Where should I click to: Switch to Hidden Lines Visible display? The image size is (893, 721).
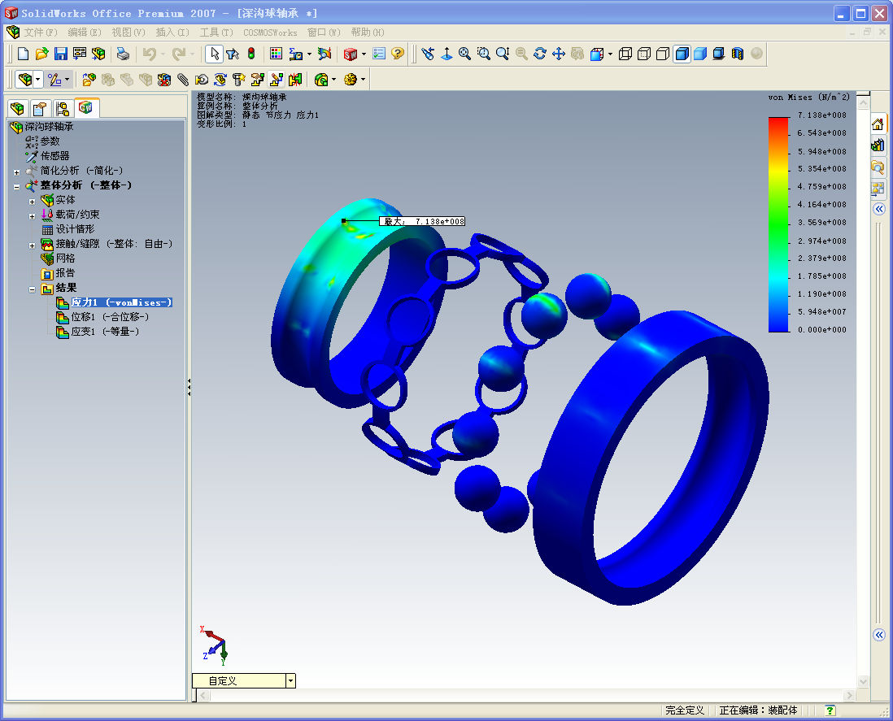click(644, 54)
